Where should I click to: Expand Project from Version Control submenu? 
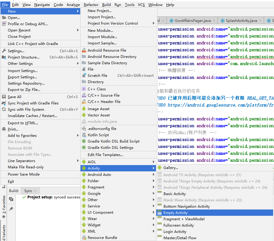(x=154, y=23)
